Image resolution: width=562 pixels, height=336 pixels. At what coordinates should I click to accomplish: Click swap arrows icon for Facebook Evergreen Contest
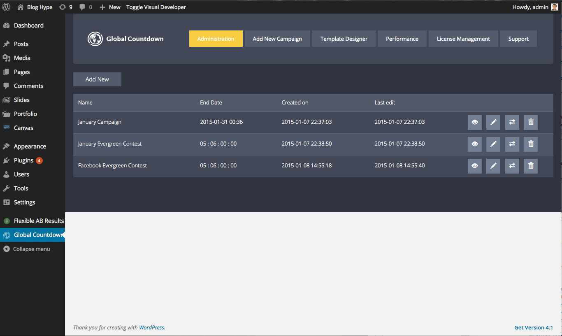[512, 166]
